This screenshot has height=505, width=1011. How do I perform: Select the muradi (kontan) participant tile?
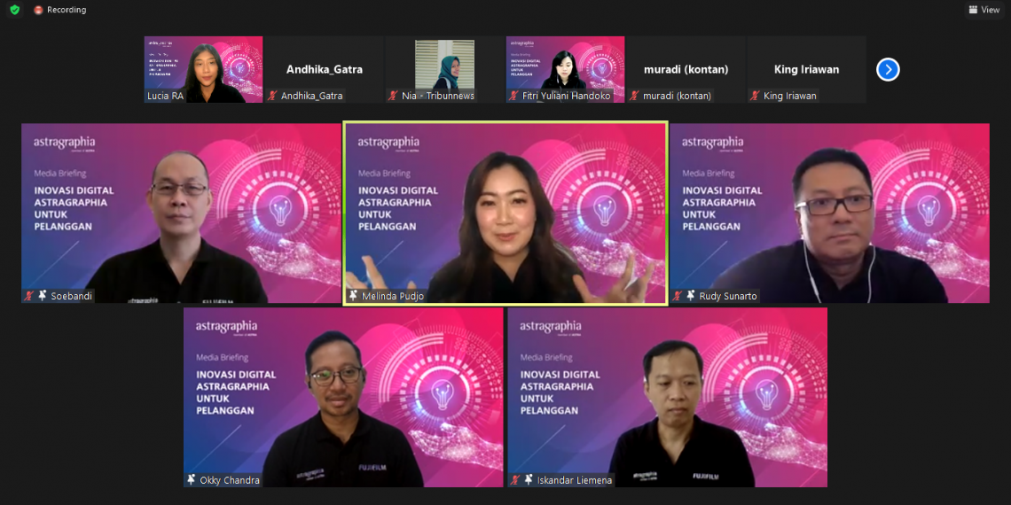[686, 69]
